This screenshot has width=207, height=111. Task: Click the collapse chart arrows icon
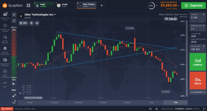coord(14,21)
